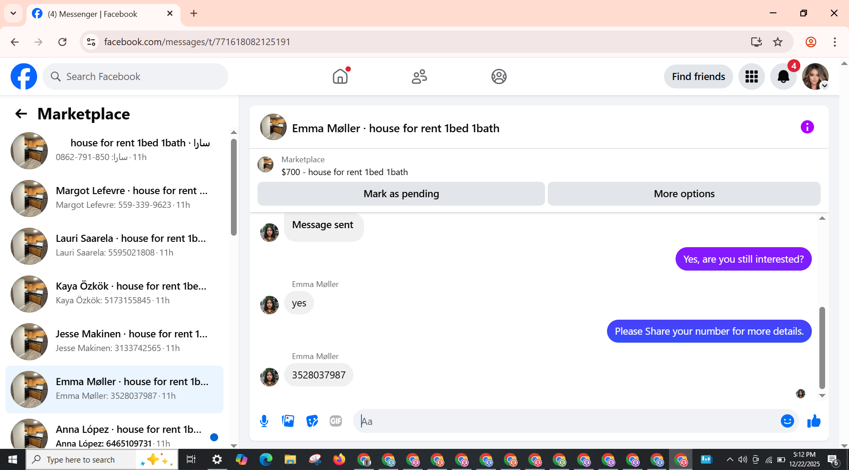849x470 pixels.
Task: Click scroll-up arrow of chat messages
Action: click(x=822, y=218)
